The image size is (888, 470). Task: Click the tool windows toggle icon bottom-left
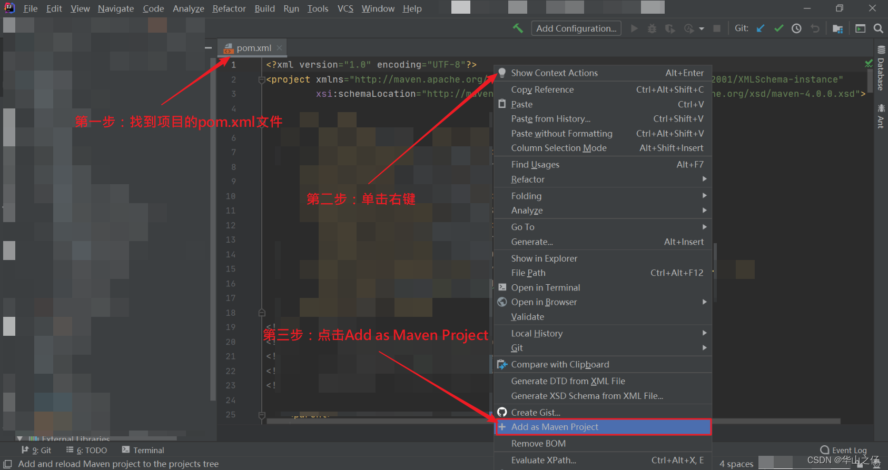click(8, 464)
